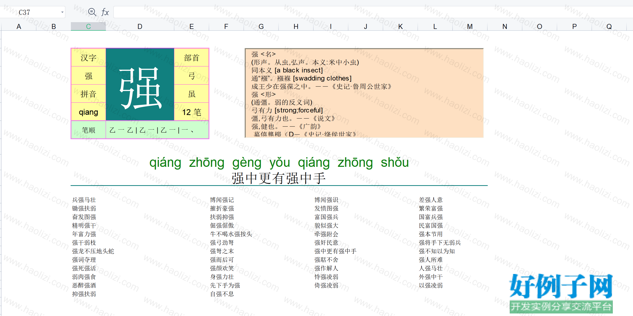Select column I header
The image size is (633, 316).
click(331, 26)
